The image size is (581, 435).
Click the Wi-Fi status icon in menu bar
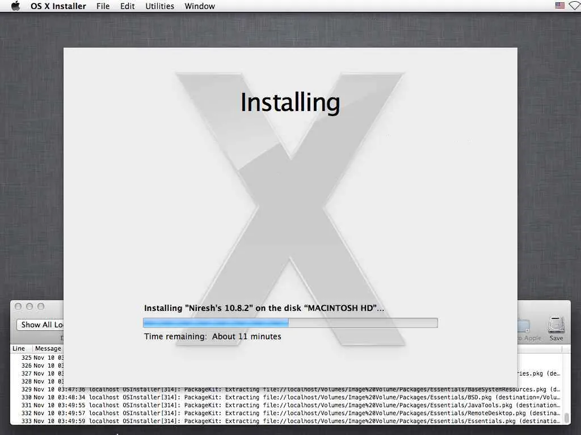pos(575,6)
